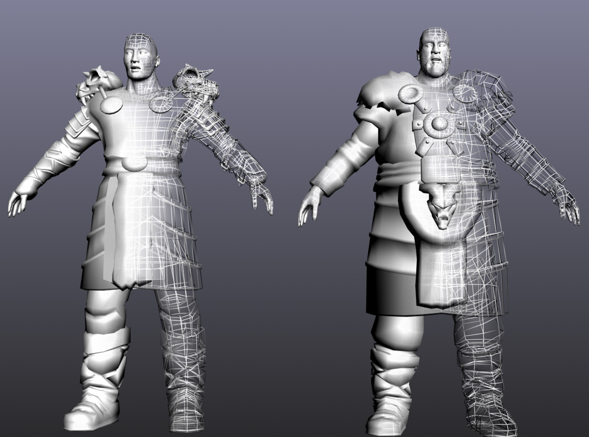Screen dimensions: 589x437
Task: Click the oval belt buckle on left character
Action: pyautogui.click(x=136, y=162)
